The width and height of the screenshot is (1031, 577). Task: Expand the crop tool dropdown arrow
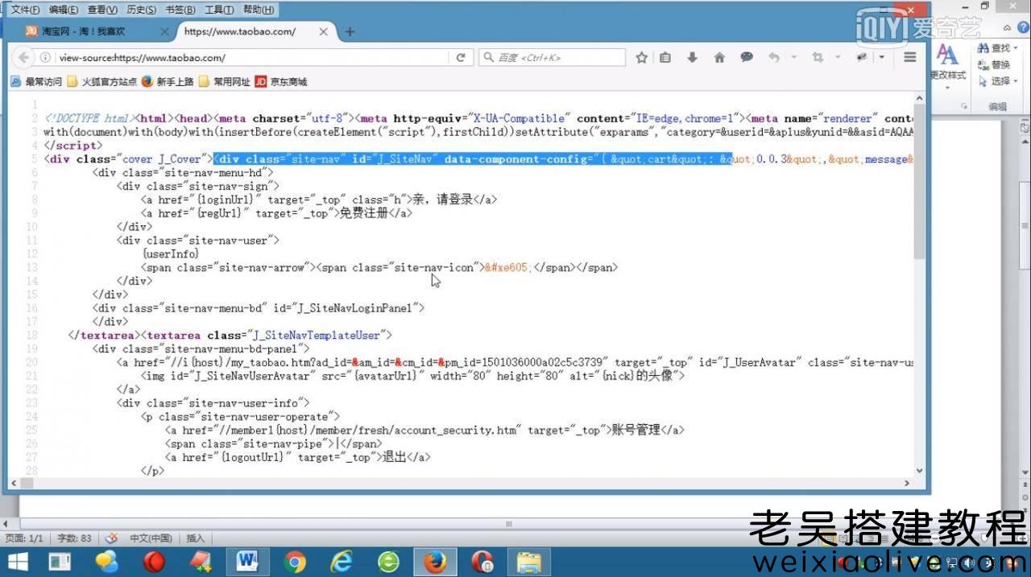coord(838,58)
